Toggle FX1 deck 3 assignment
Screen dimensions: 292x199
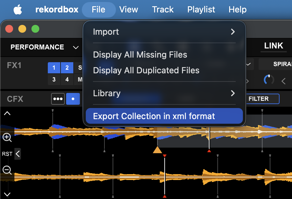[x=54, y=80]
